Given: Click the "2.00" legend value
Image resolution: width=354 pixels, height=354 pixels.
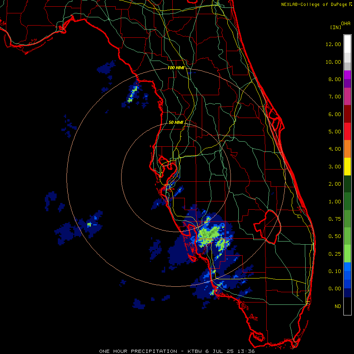Looking at the screenshot, I should point(335,184).
